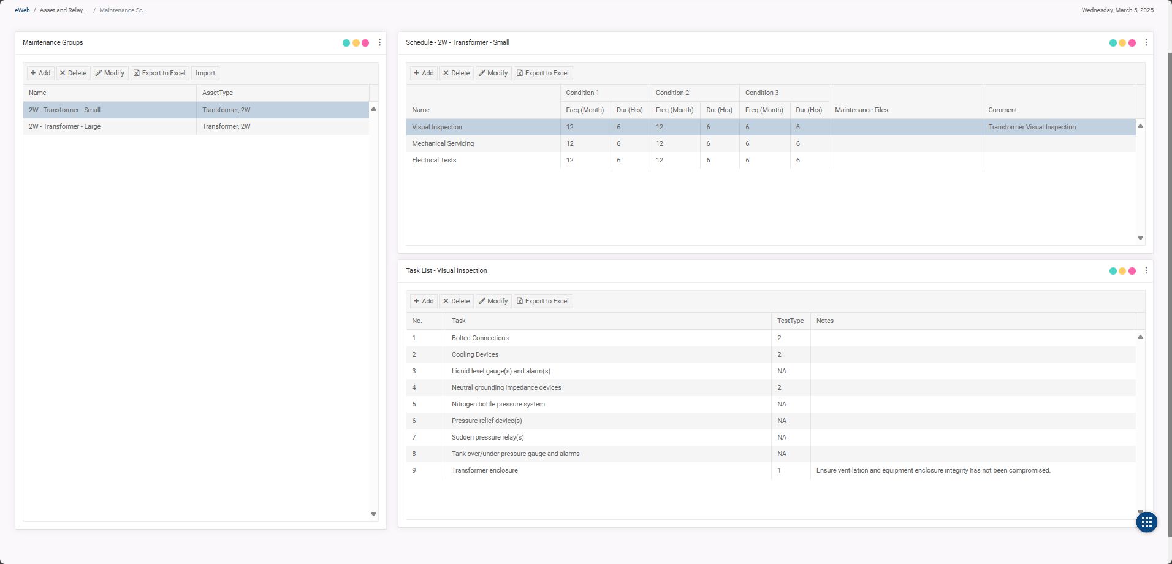Open Schedule panel three-dot options menu
This screenshot has width=1172, height=564.
tap(1146, 42)
